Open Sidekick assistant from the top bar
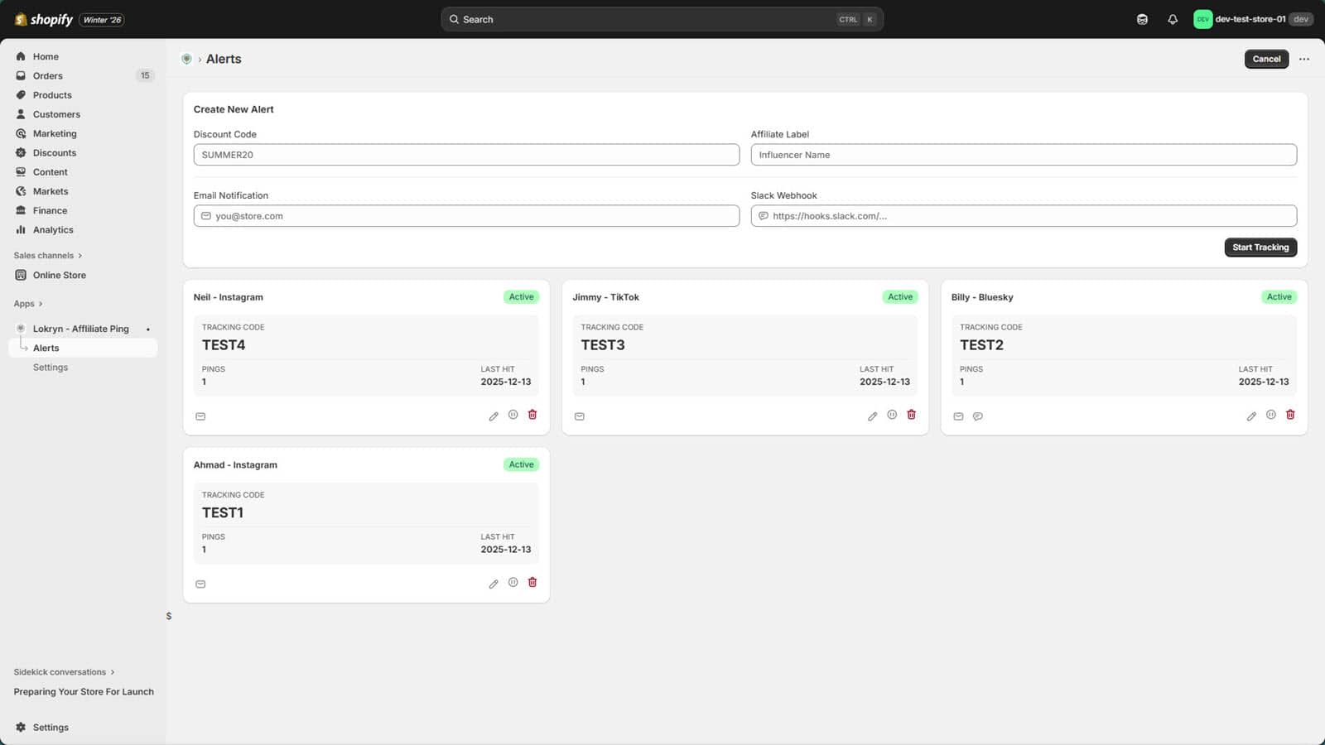 (1142, 18)
